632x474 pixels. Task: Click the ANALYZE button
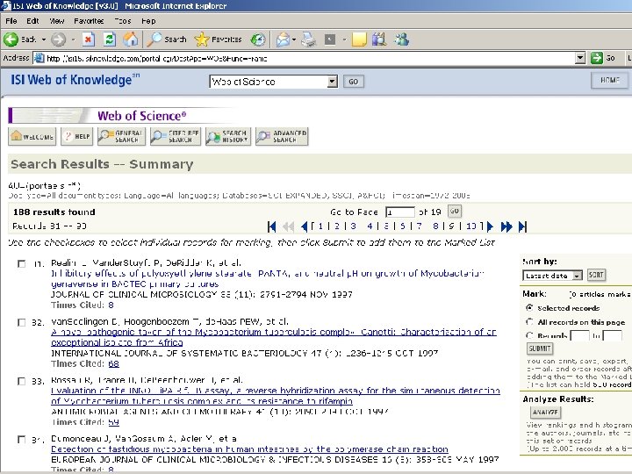tap(545, 413)
